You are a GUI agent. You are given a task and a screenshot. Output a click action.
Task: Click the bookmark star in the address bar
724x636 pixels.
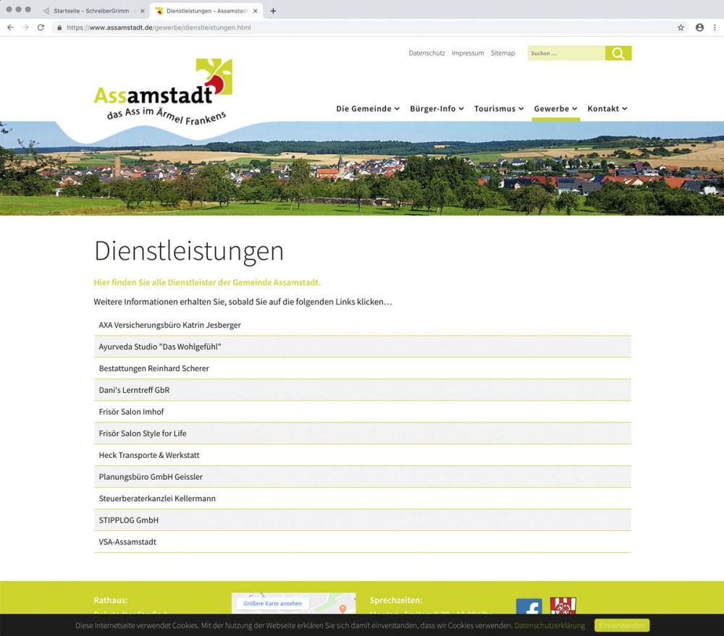tap(680, 27)
